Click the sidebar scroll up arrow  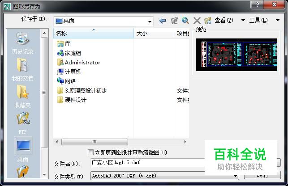(44, 33)
